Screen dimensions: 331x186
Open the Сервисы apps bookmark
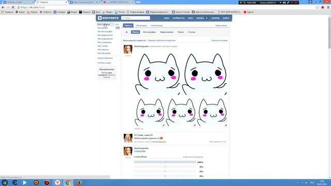click(x=7, y=12)
